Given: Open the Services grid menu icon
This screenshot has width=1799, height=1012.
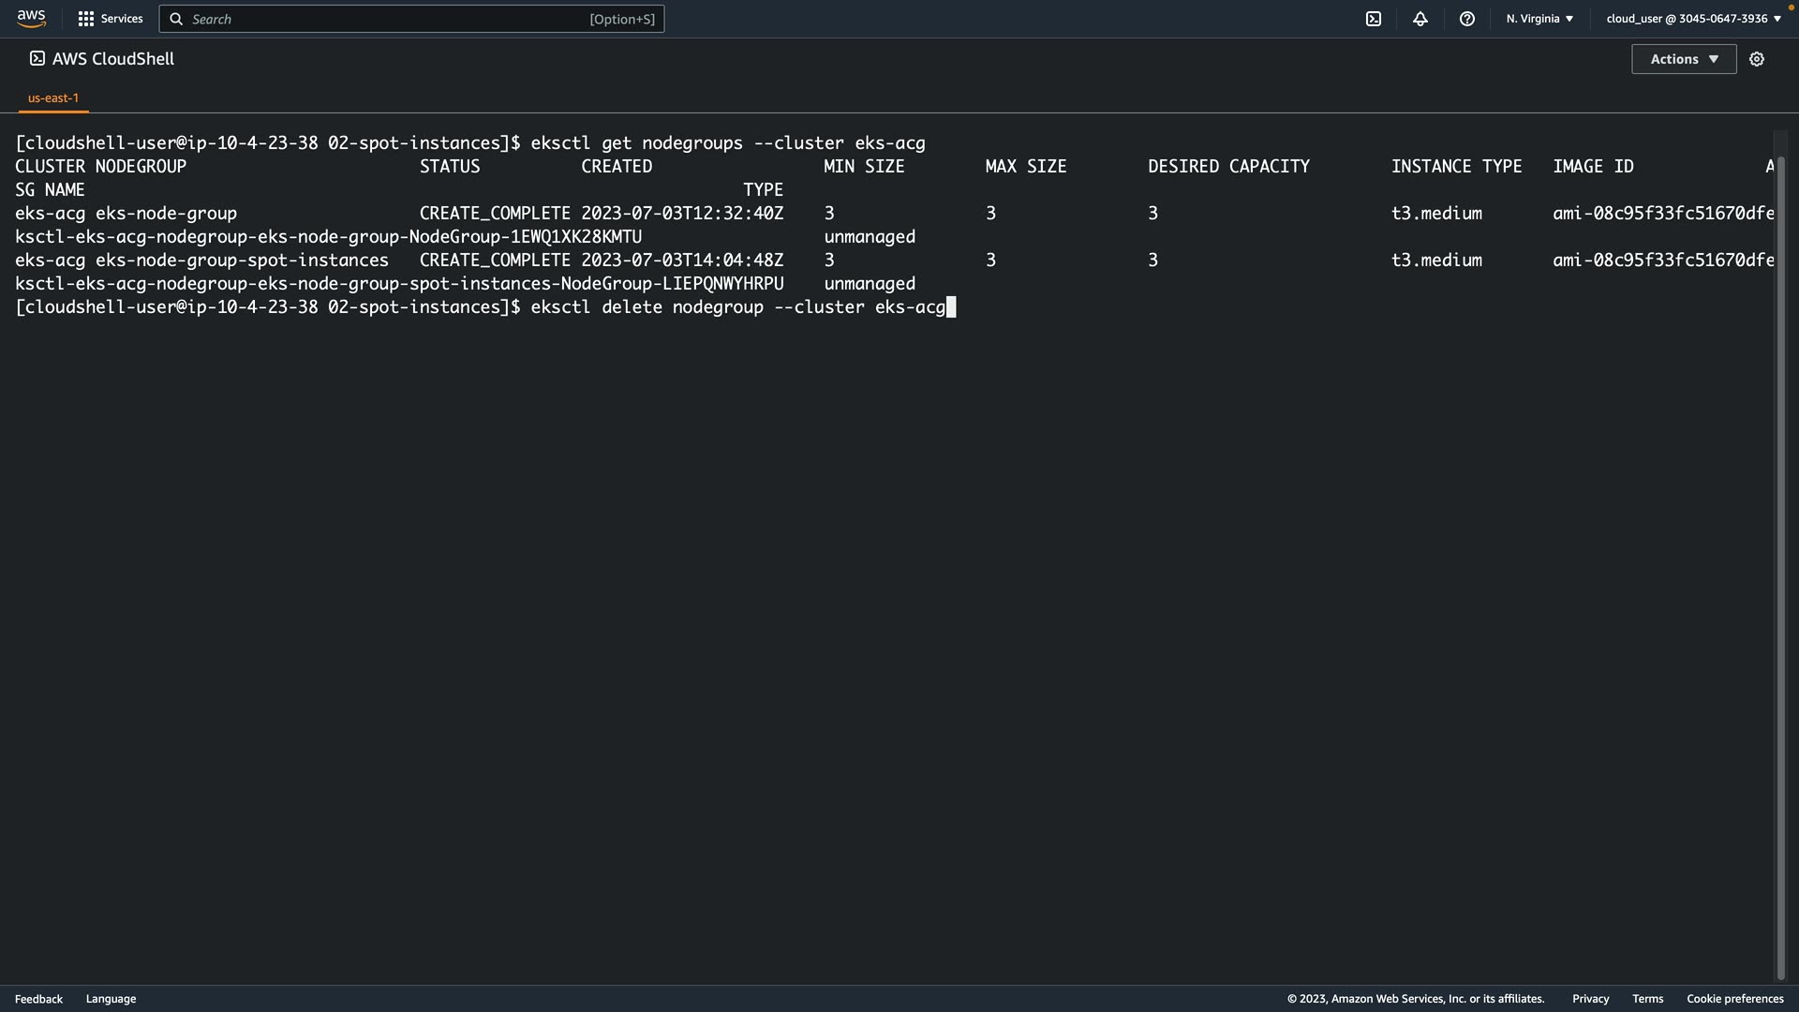Looking at the screenshot, I should pyautogui.click(x=86, y=19).
